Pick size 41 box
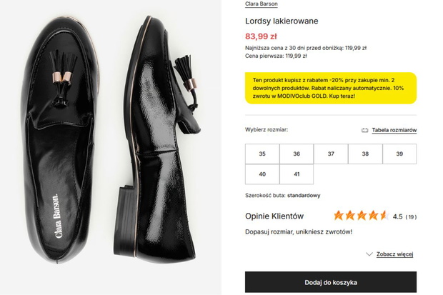This screenshot has height=295, width=443. tap(297, 174)
